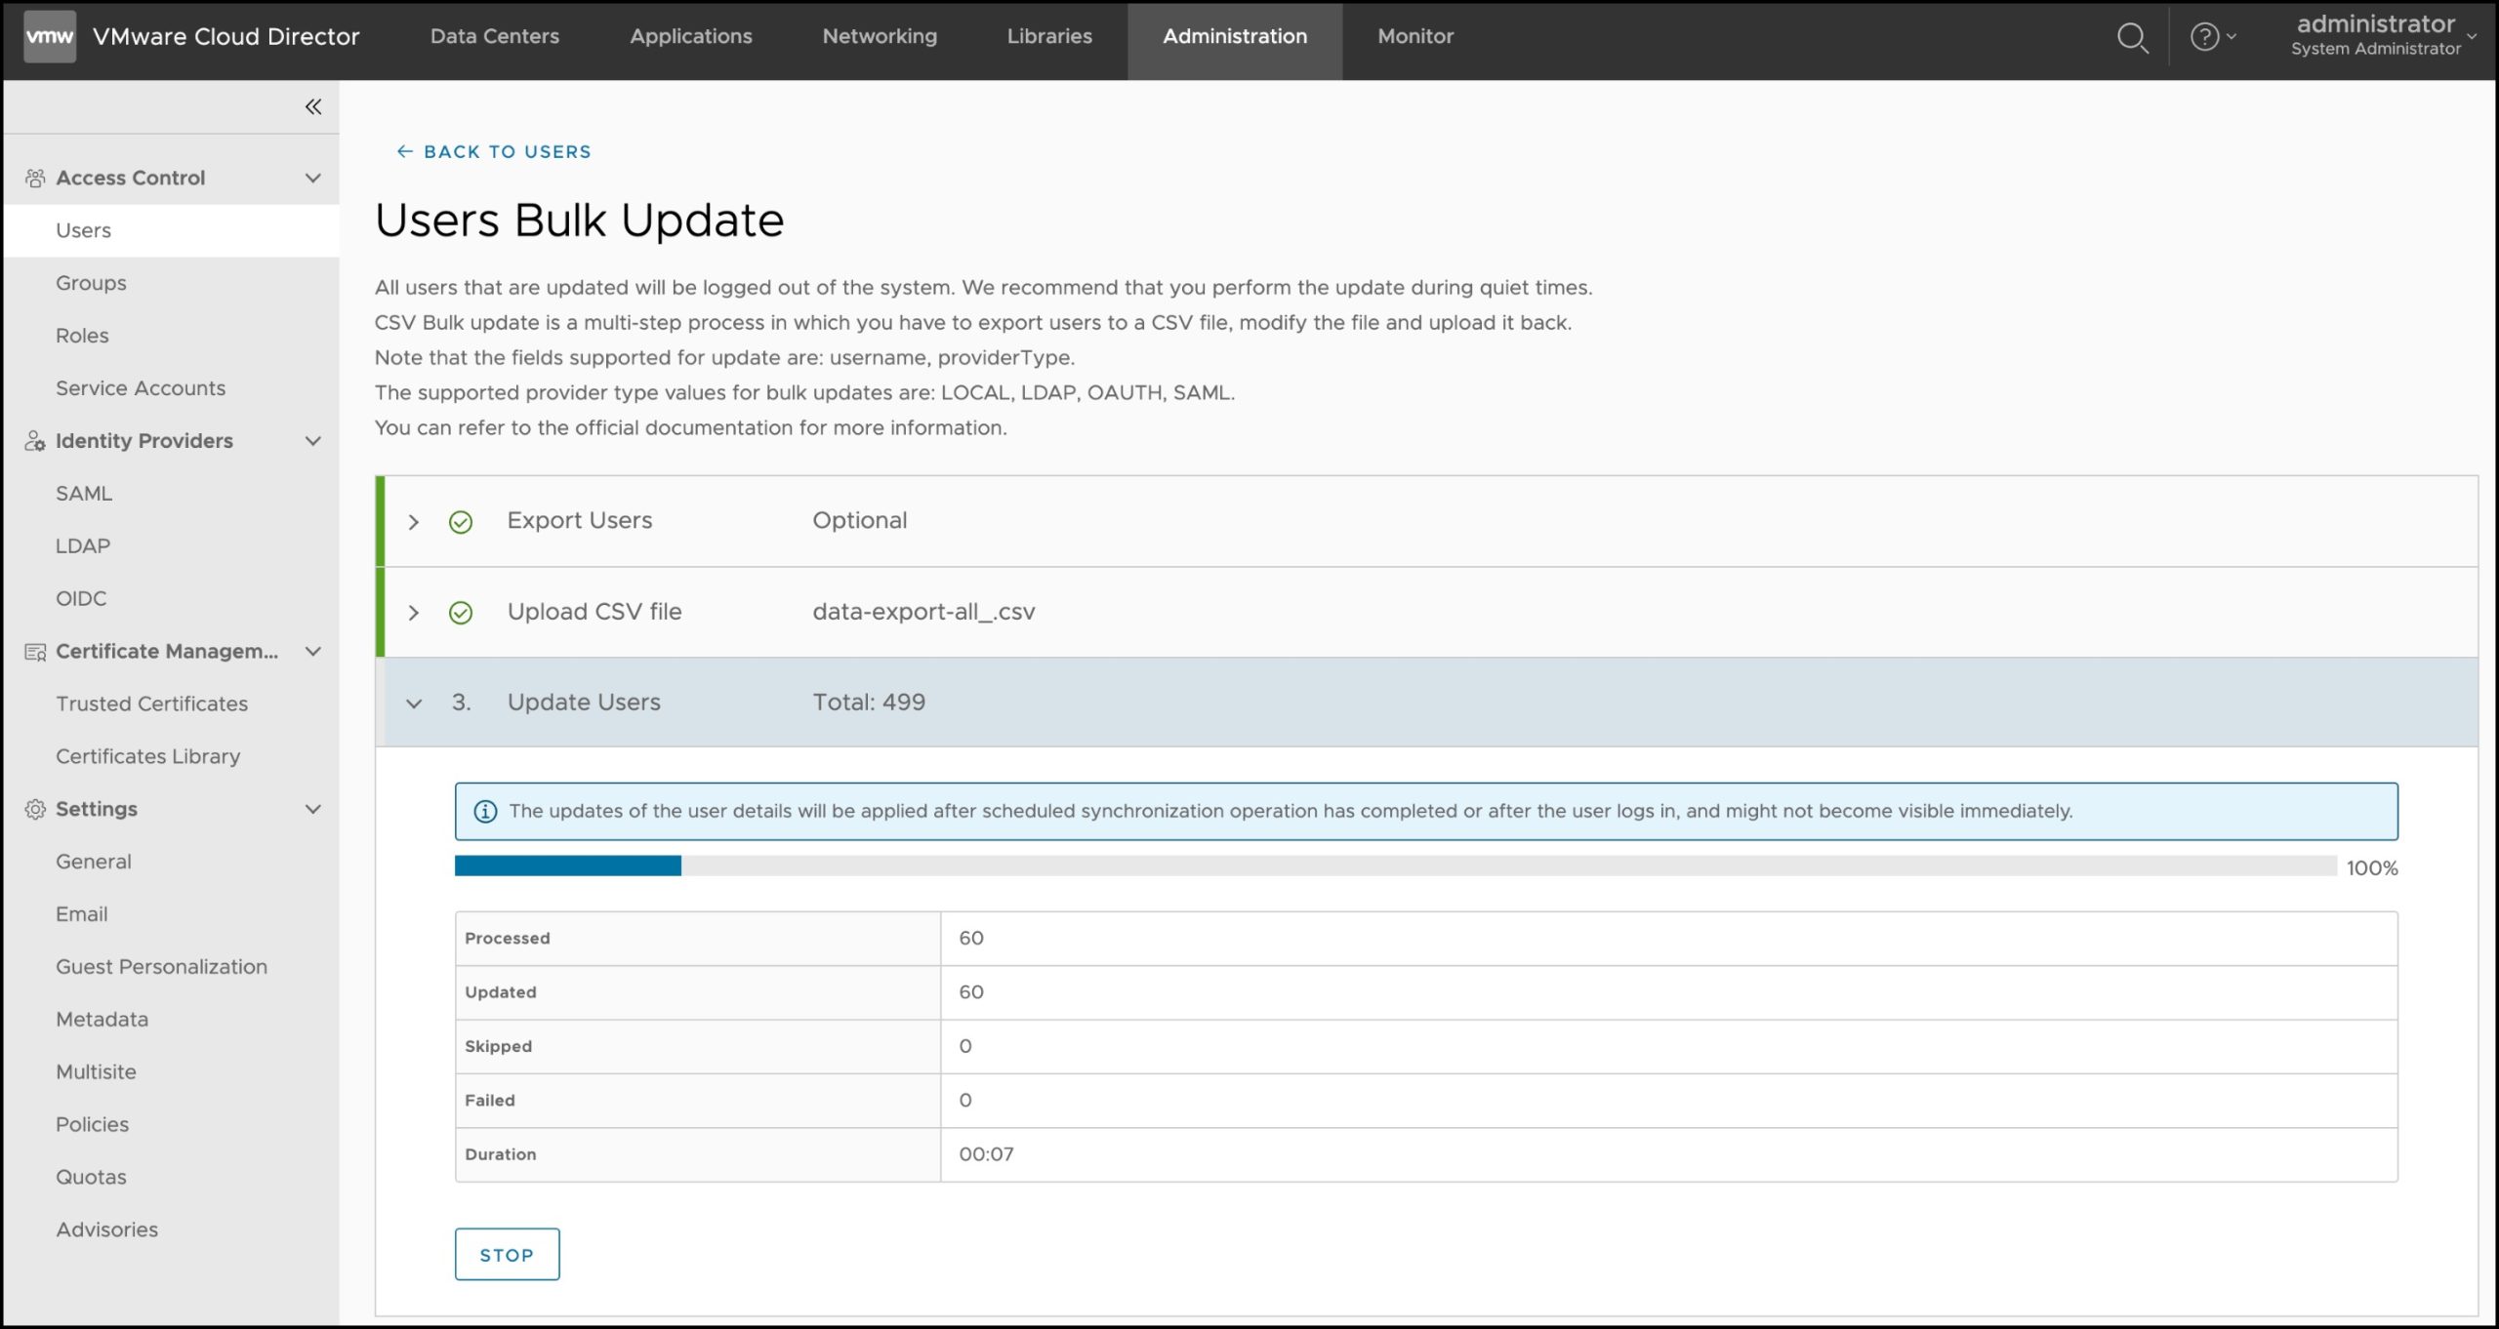2499x1329 pixels.
Task: Collapse sidebar with double-chevron icon
Action: coord(312,106)
